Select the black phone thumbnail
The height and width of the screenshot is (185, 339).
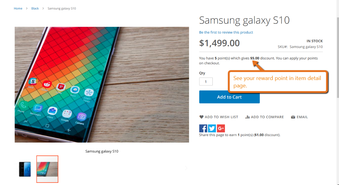25,169
